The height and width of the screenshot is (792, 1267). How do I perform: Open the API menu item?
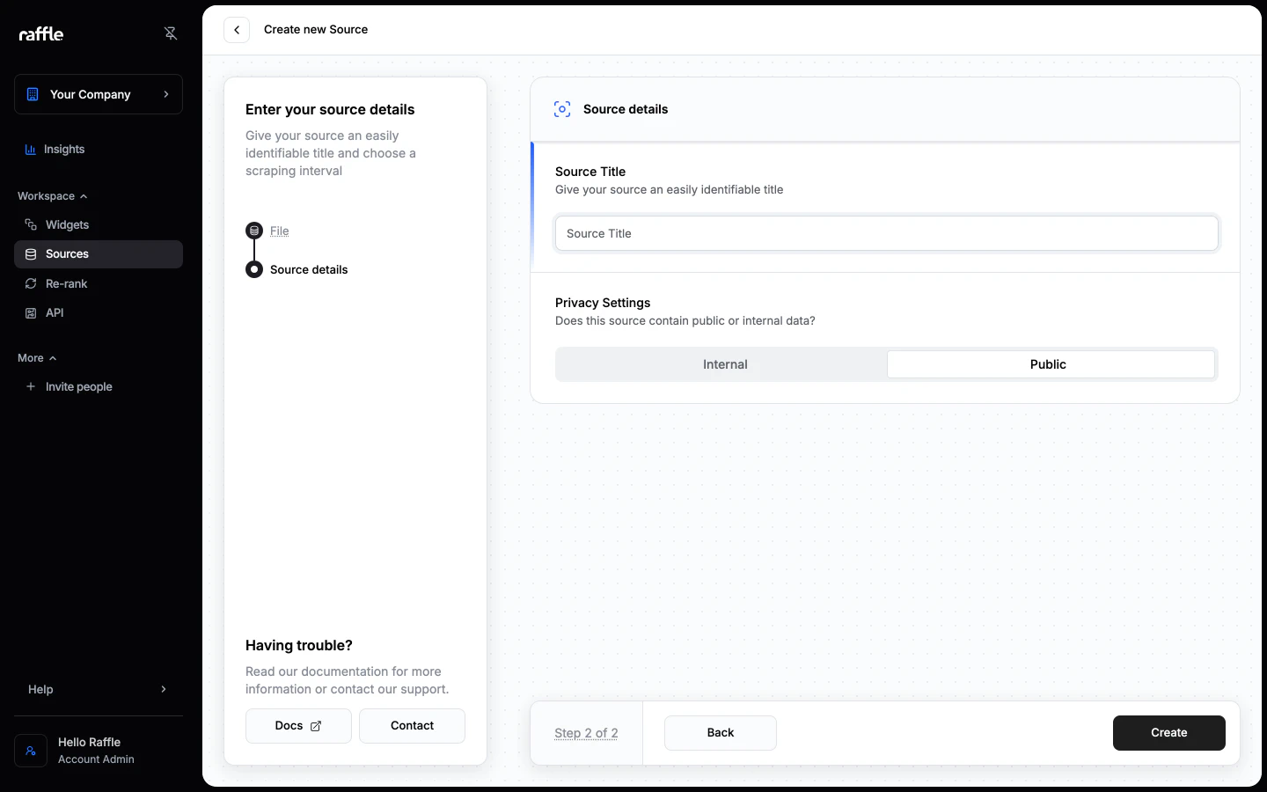coord(99,313)
